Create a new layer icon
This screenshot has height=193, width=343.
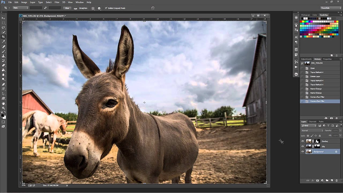pos(332,181)
